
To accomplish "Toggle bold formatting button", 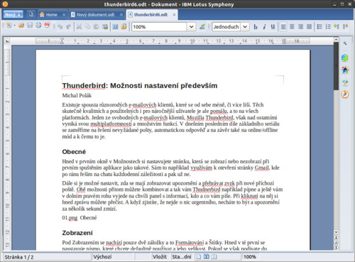I will click(x=256, y=27).
